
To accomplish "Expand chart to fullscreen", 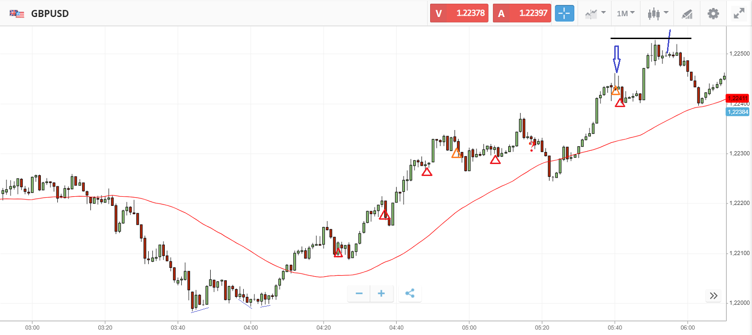I will pos(739,14).
